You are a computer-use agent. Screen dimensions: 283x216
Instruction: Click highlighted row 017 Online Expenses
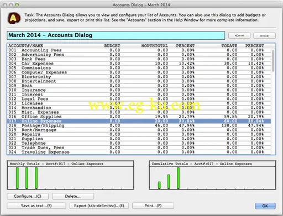click(x=139, y=121)
